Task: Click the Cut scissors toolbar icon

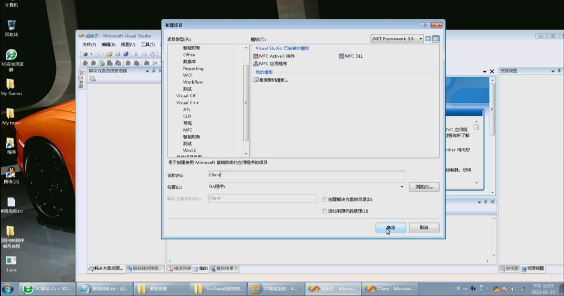Action: click(x=135, y=54)
